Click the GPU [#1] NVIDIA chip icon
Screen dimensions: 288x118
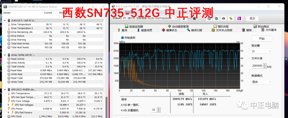pyautogui.click(x=9, y=89)
